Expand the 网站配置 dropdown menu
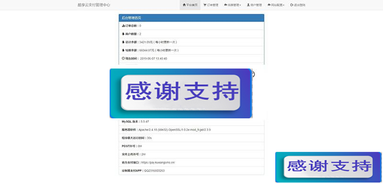This screenshot has height=184, width=383. [276, 5]
